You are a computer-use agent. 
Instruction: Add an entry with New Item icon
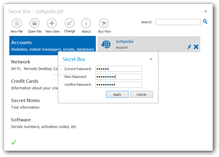point(52,23)
